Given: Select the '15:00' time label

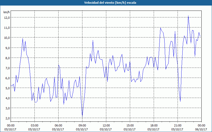Looking at the screenshot, I should tap(130, 126).
